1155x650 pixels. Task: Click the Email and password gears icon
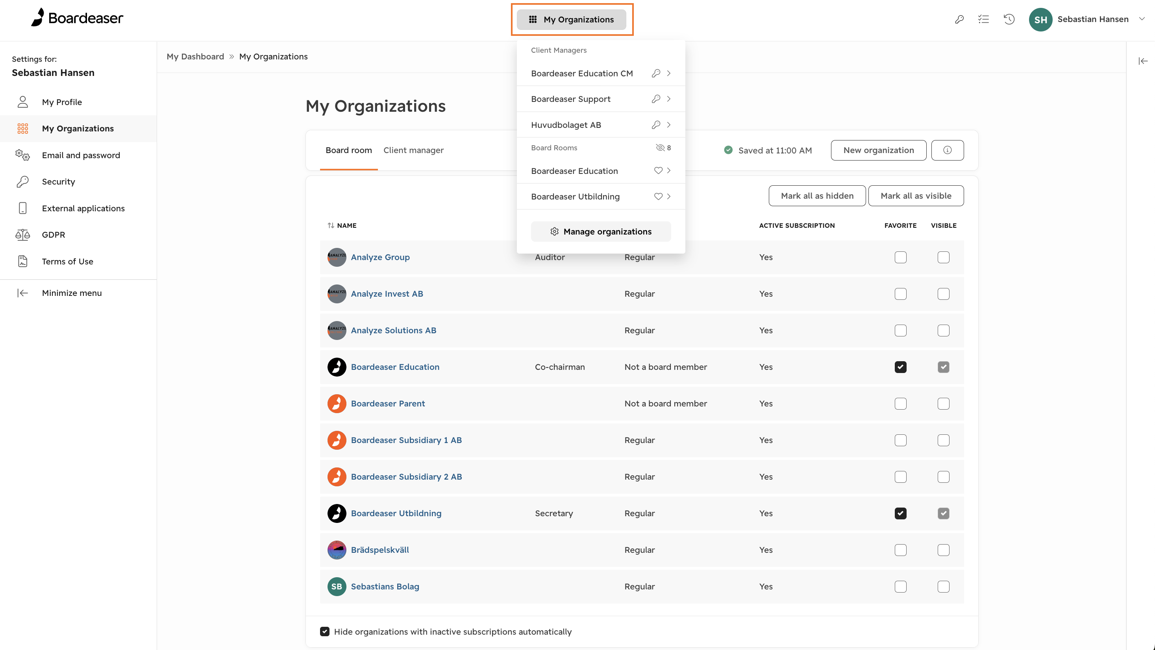(22, 155)
